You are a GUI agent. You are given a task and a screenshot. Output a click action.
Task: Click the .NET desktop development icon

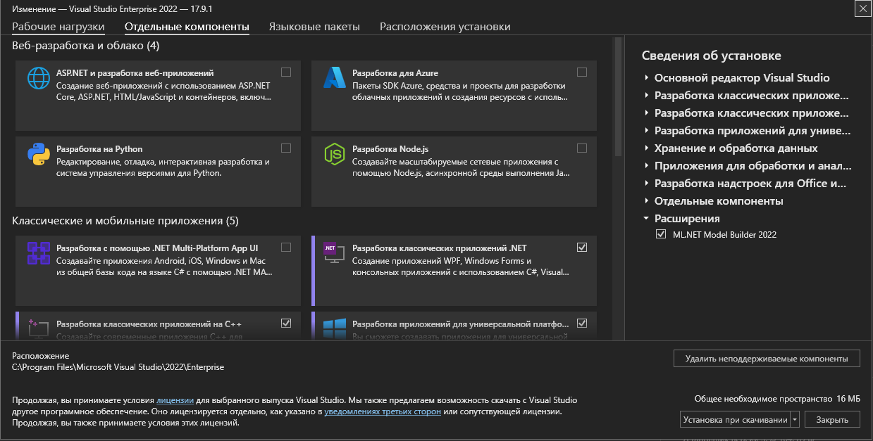334,253
